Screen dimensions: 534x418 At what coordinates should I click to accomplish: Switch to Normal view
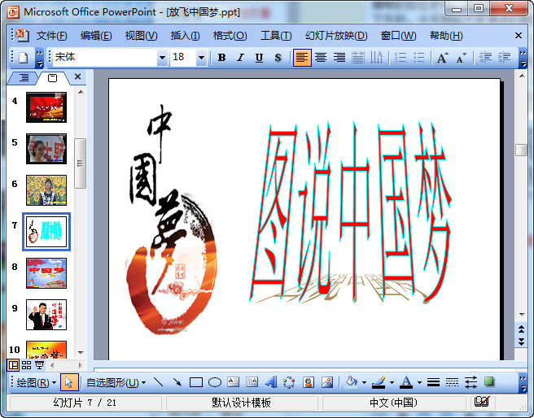click(13, 365)
